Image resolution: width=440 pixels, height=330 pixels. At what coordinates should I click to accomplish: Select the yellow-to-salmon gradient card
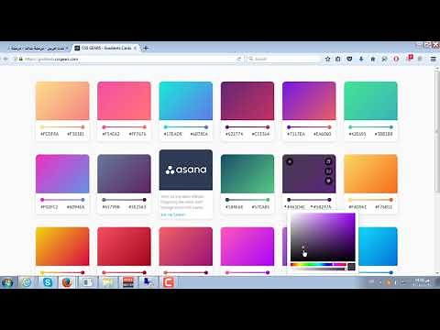coord(62,101)
